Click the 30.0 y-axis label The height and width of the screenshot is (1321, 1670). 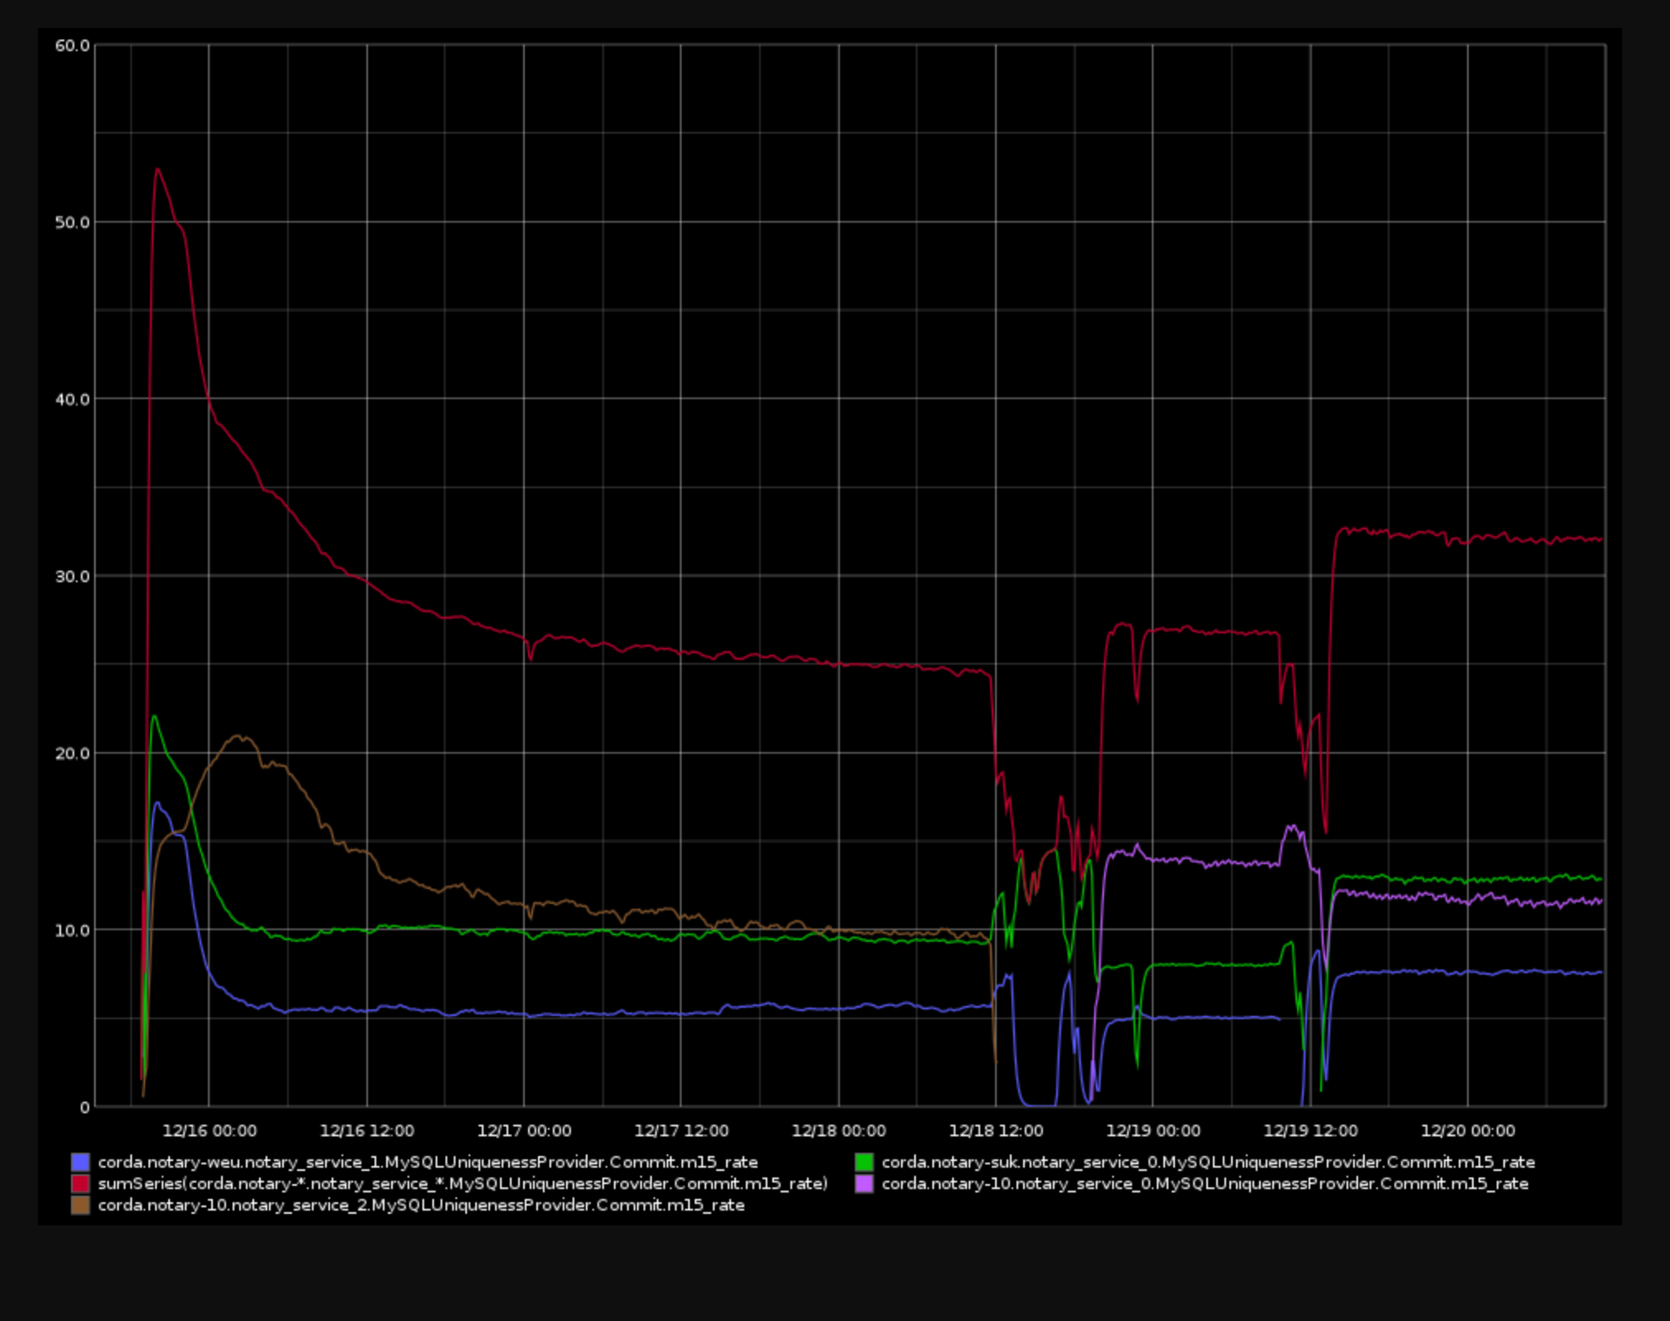click(x=72, y=576)
